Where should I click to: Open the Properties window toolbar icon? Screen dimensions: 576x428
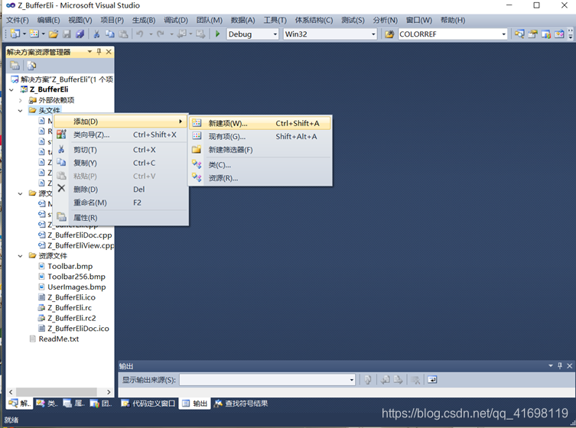(532, 34)
